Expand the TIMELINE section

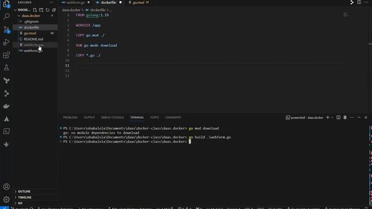tap(24, 197)
